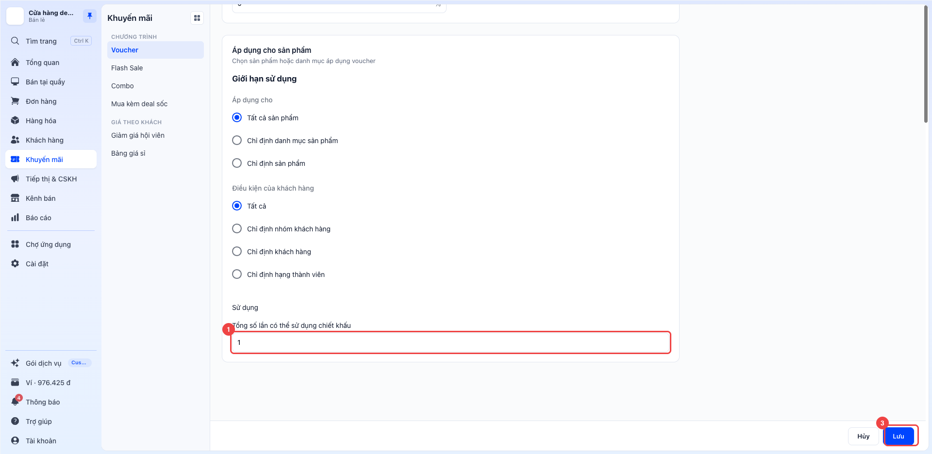The image size is (932, 454).
Task: Open the Giảm giá hội viên item
Action: click(155, 135)
